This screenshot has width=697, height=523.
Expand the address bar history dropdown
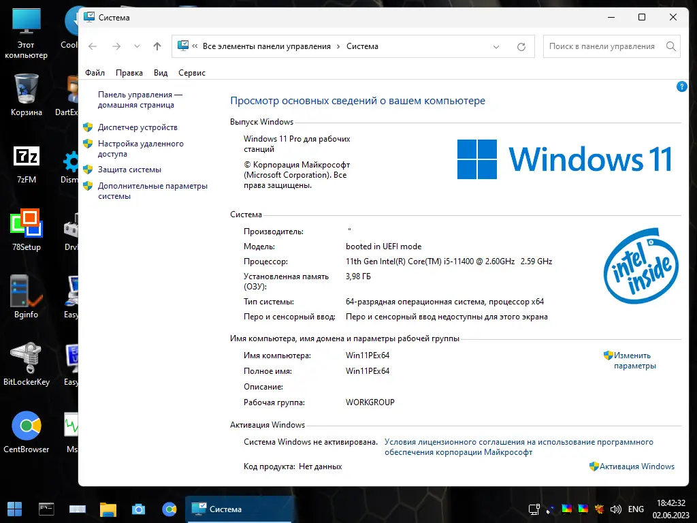pos(496,47)
